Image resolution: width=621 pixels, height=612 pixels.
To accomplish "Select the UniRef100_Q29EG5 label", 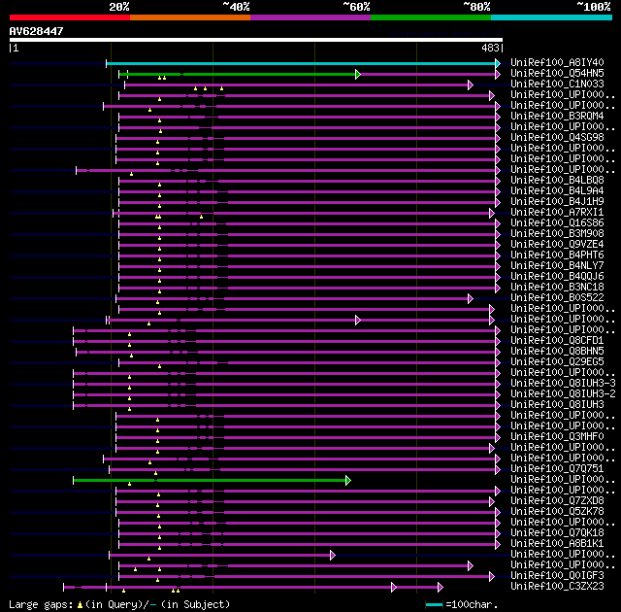I will tap(557, 362).
